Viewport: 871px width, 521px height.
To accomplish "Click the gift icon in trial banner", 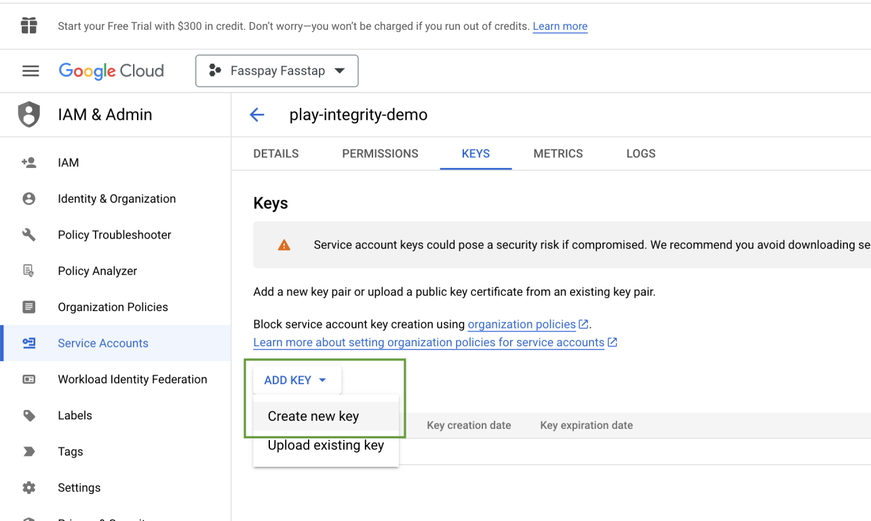I will pyautogui.click(x=28, y=26).
